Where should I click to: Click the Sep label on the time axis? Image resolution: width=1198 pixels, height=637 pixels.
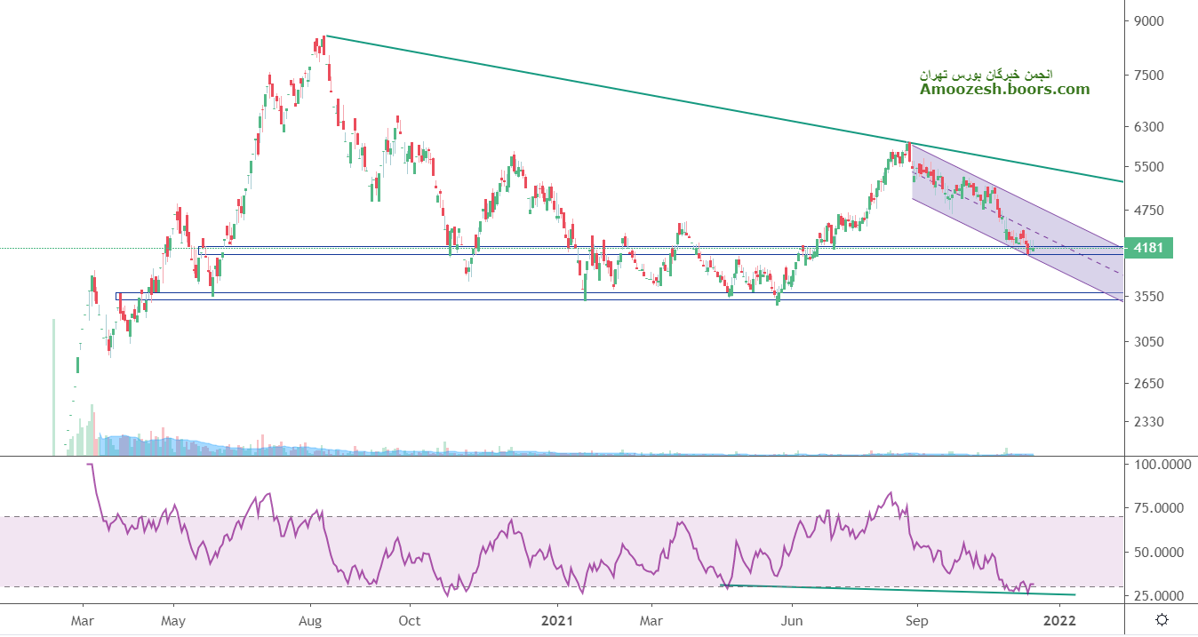pyautogui.click(x=916, y=620)
